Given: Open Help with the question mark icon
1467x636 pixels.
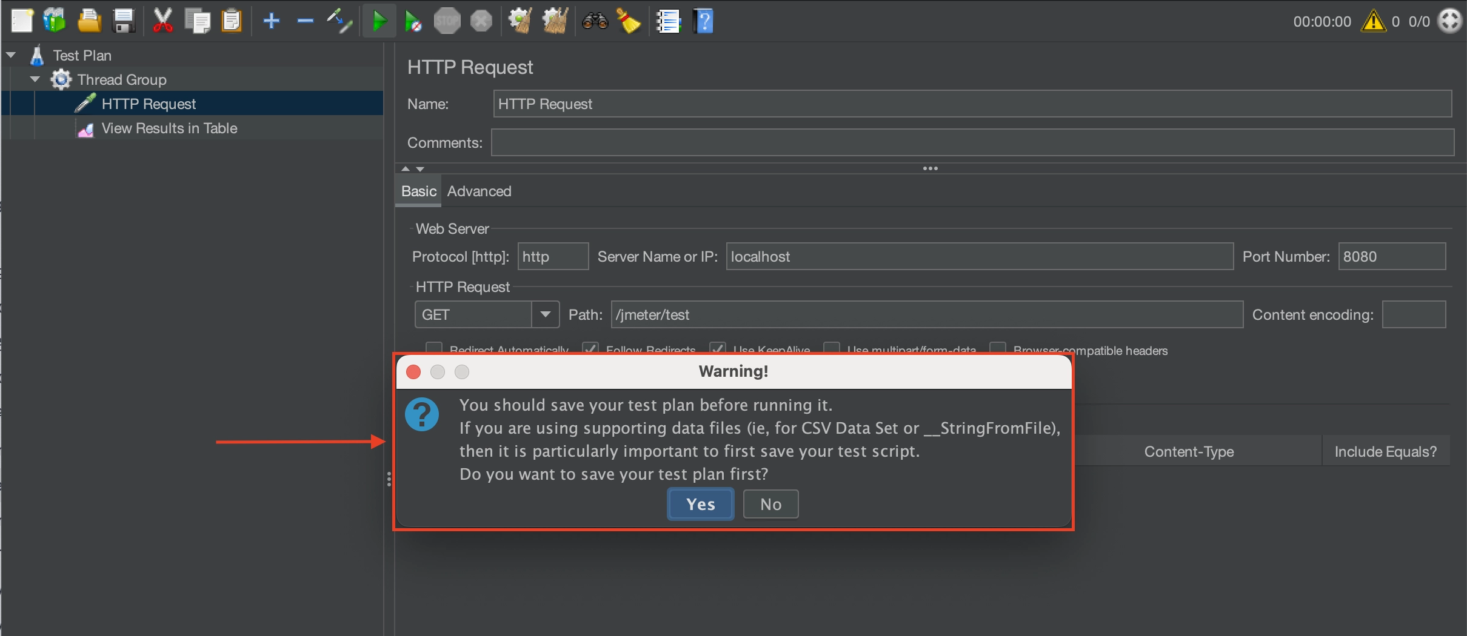Looking at the screenshot, I should tap(703, 21).
